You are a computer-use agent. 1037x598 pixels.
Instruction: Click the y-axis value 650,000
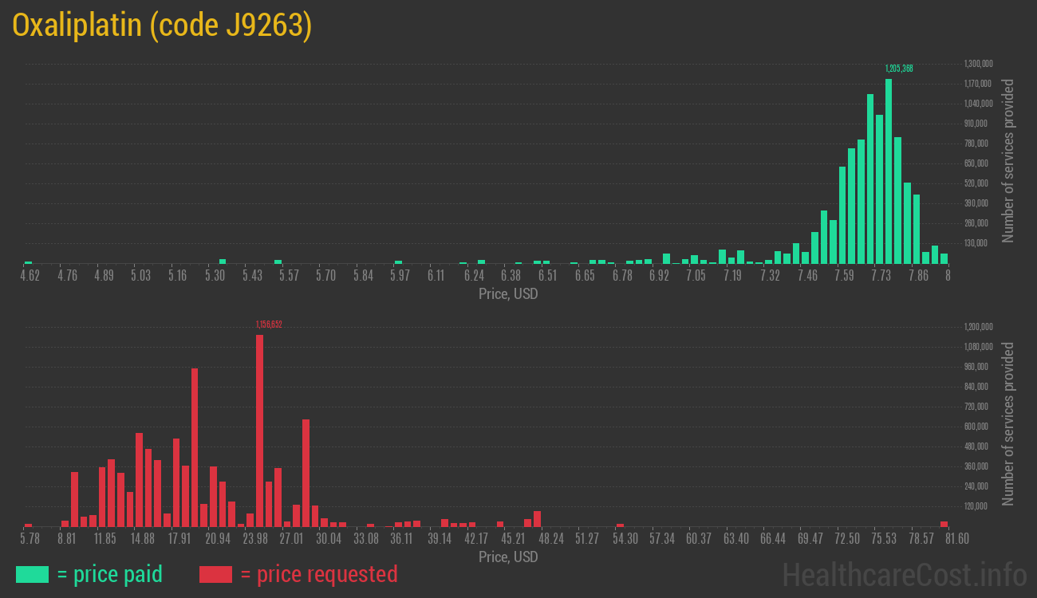(x=978, y=163)
